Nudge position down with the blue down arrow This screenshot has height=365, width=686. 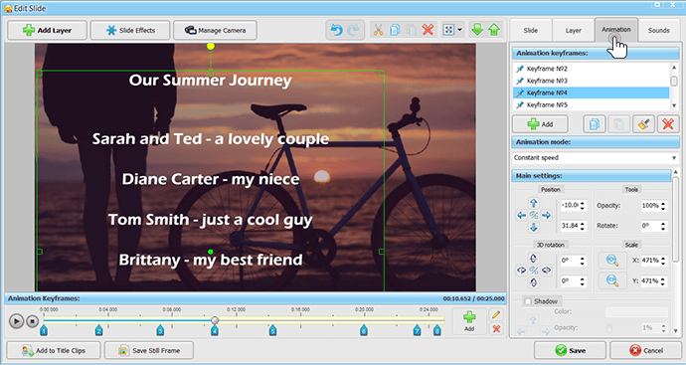(533, 228)
